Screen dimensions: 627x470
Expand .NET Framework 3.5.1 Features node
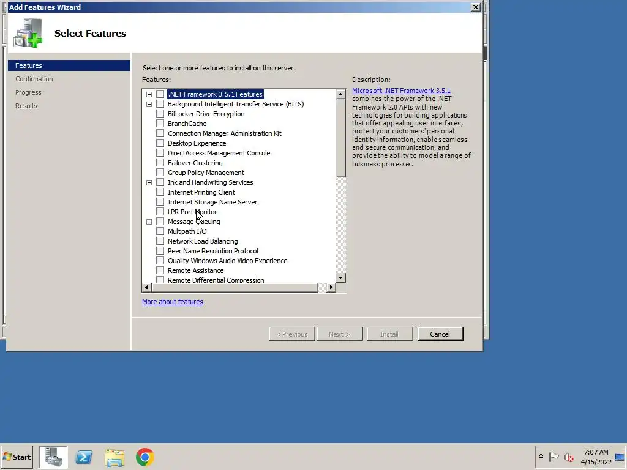tap(149, 94)
